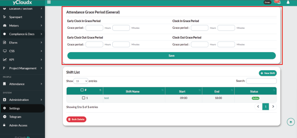Screen dimensions: 297x138
Task: Focus Early Clock Out Hours field
Action: (94, 44)
